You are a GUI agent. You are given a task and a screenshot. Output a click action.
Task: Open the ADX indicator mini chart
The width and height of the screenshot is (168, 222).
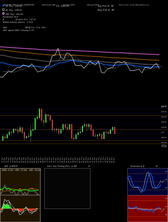[x=20, y=182]
